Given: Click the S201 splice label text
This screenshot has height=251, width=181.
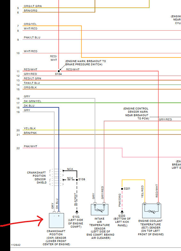Looking at the screenshot, I should pyautogui.click(x=127, y=189).
